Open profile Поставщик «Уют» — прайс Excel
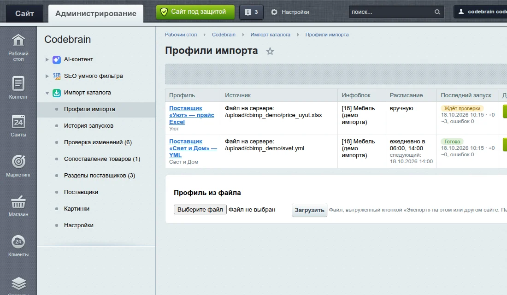Screen dimensions: 507x295 [191, 115]
